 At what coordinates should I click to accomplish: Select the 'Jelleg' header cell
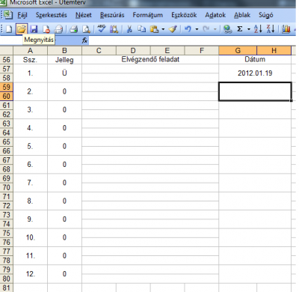64,60
